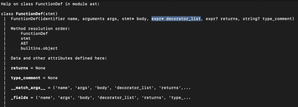The width and height of the screenshot is (298, 107).
Task: Click 'Help on class FunctionDef' title line
Action: pos(50,4)
